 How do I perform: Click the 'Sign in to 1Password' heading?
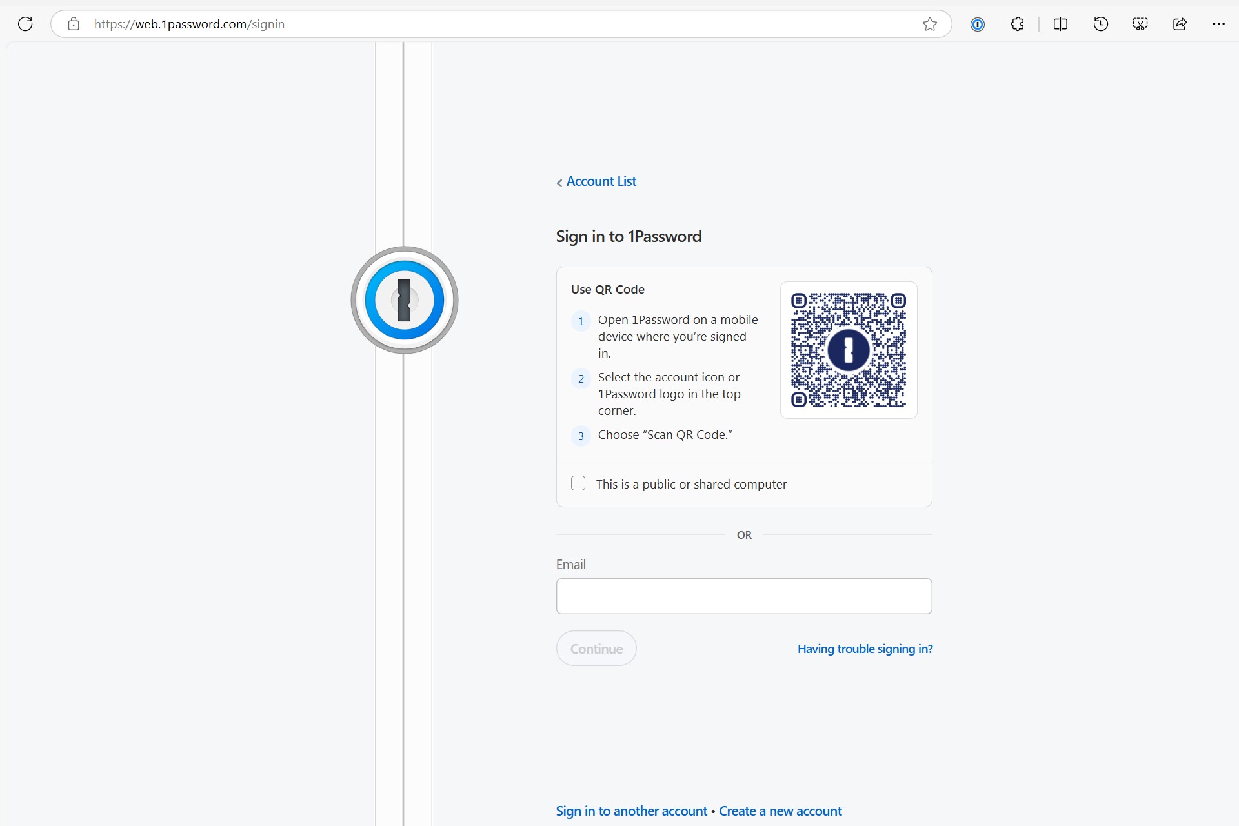(629, 236)
